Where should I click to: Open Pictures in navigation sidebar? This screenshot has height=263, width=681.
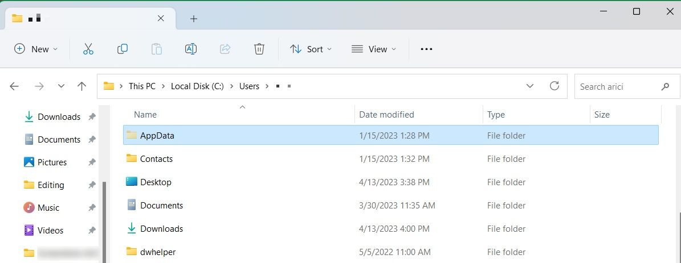[52, 162]
